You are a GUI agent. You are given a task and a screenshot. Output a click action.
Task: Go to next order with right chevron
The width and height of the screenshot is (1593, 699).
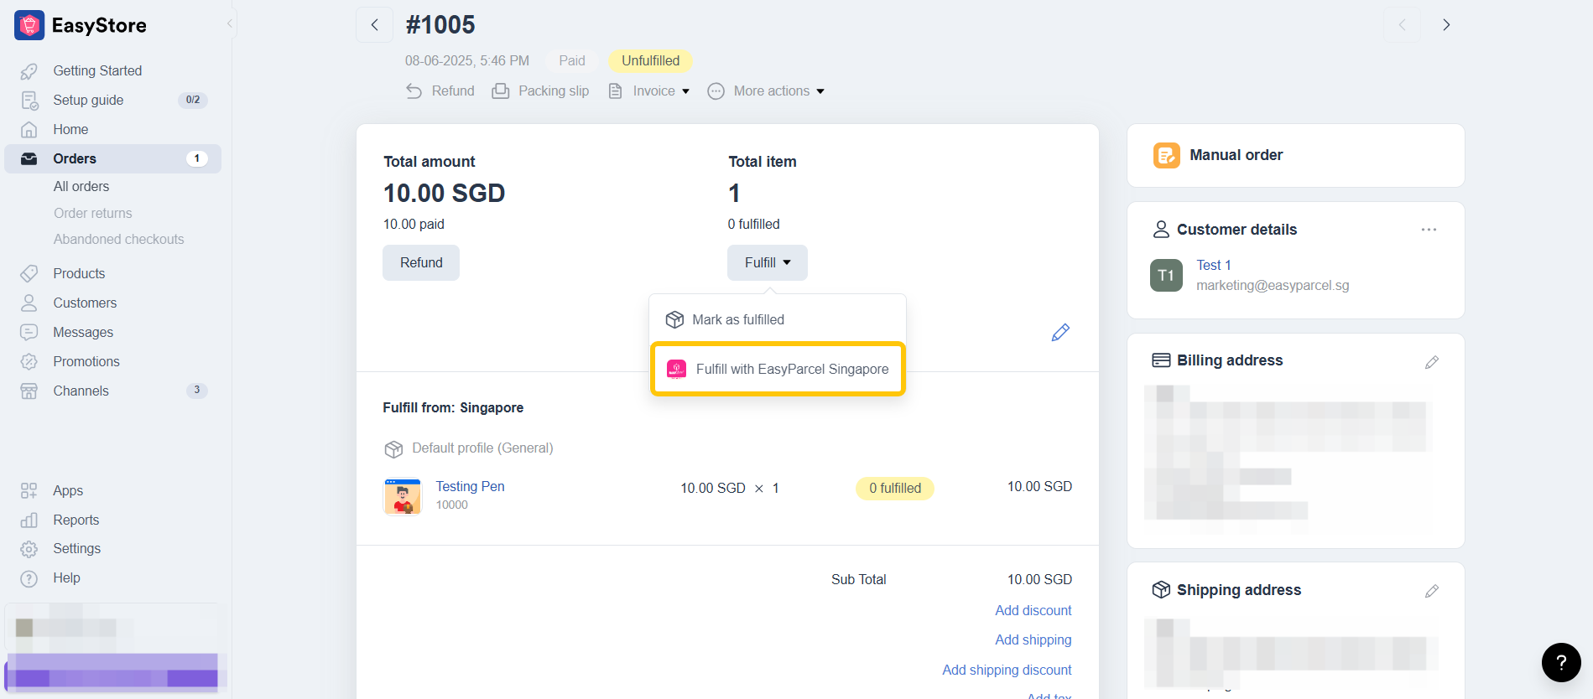tap(1446, 24)
